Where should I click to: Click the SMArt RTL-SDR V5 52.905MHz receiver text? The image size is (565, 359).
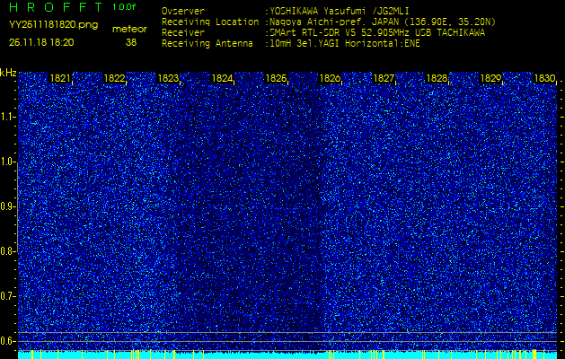(x=377, y=33)
